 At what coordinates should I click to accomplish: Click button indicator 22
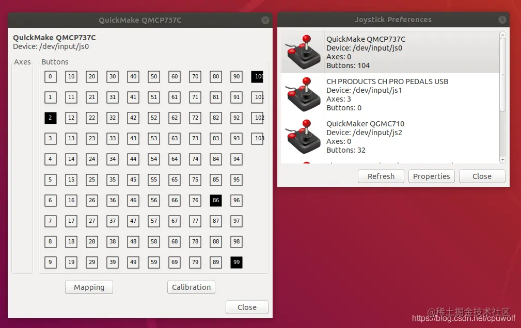(x=92, y=118)
